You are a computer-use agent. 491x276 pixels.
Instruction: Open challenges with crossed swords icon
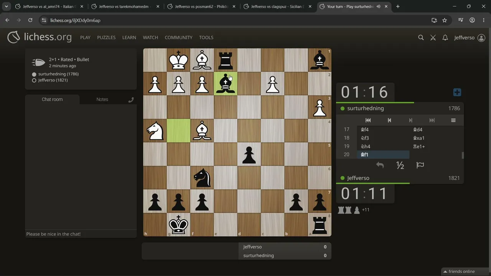[433, 38]
